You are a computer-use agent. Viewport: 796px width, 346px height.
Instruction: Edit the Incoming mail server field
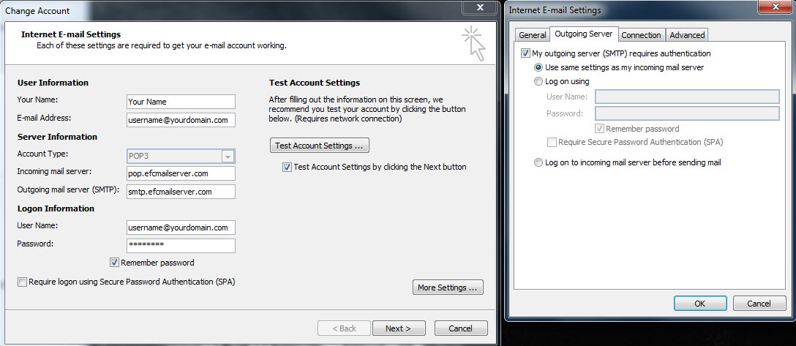181,173
